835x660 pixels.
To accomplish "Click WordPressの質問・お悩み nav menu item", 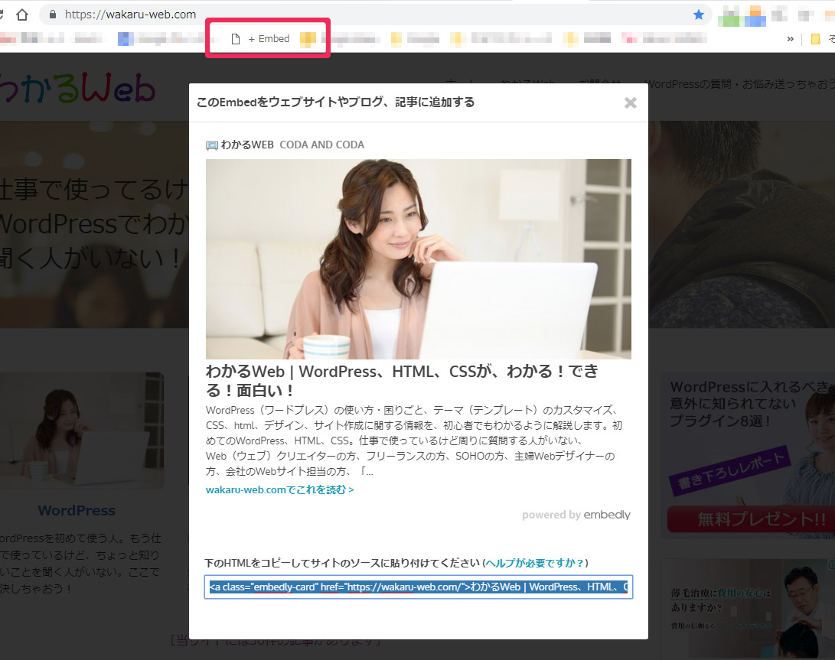I will click(x=739, y=84).
